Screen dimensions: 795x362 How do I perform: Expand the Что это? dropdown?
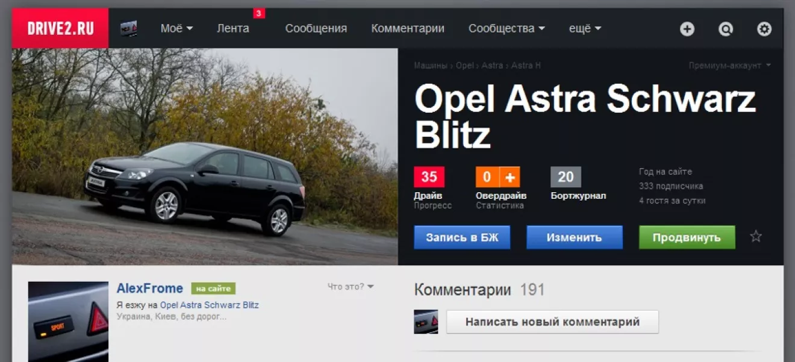coord(351,287)
